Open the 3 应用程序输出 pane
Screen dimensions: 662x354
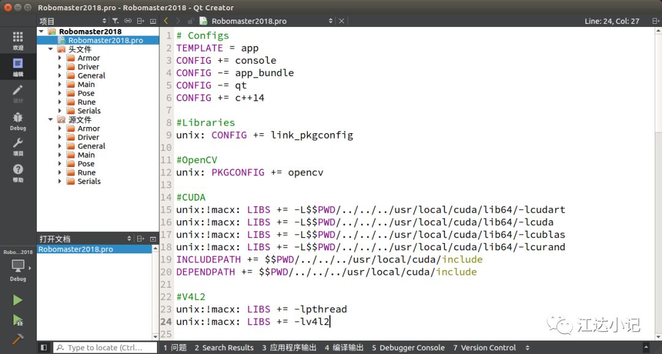pyautogui.click(x=289, y=348)
